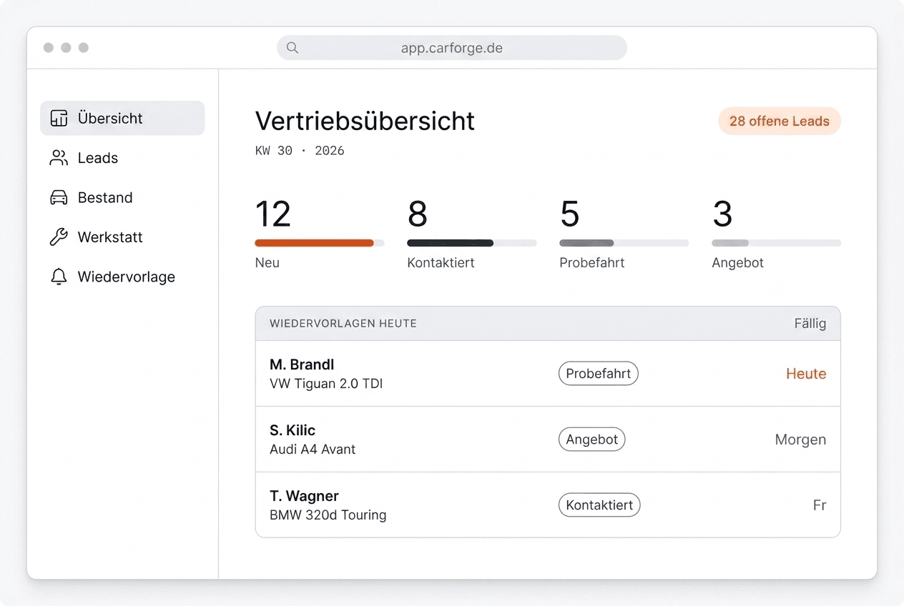Click the KW 30 · 2026 subtitle
The image size is (904, 606).
tap(300, 151)
